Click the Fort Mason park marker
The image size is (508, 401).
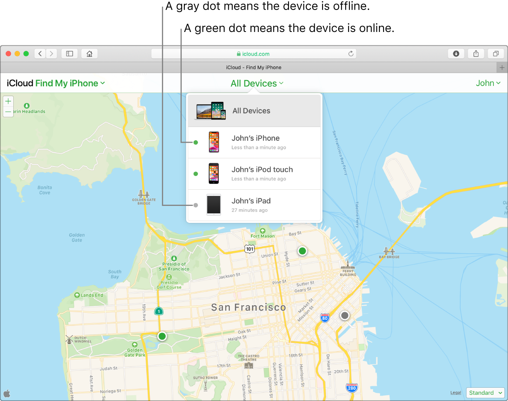[263, 231]
